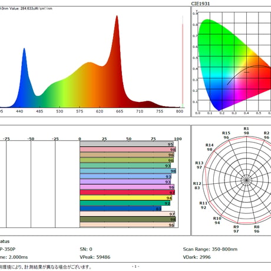Viewport: 271px width, 271px height.
Task: Click the 100 label on bar chart axis
Action: point(178,139)
